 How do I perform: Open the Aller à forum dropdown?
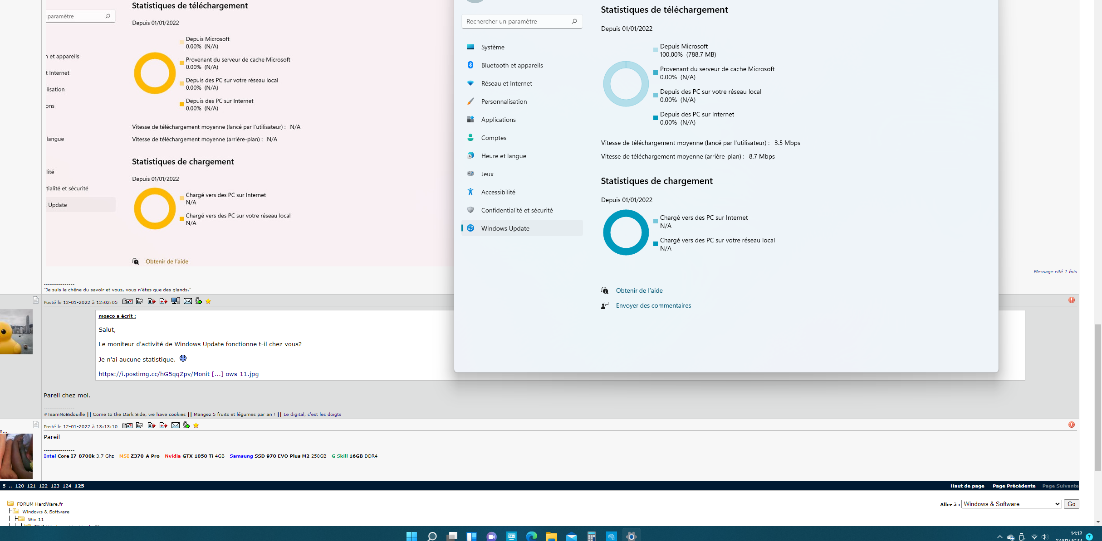(1011, 504)
